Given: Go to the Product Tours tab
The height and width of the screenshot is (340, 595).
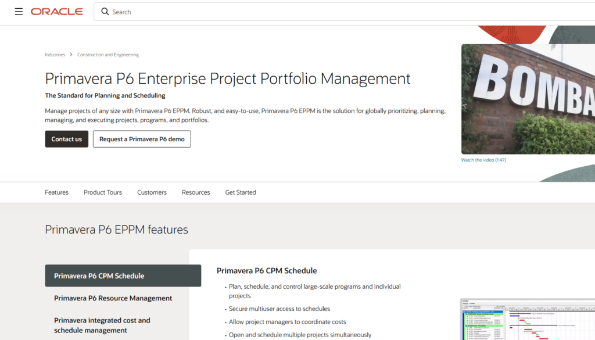Looking at the screenshot, I should point(103,192).
